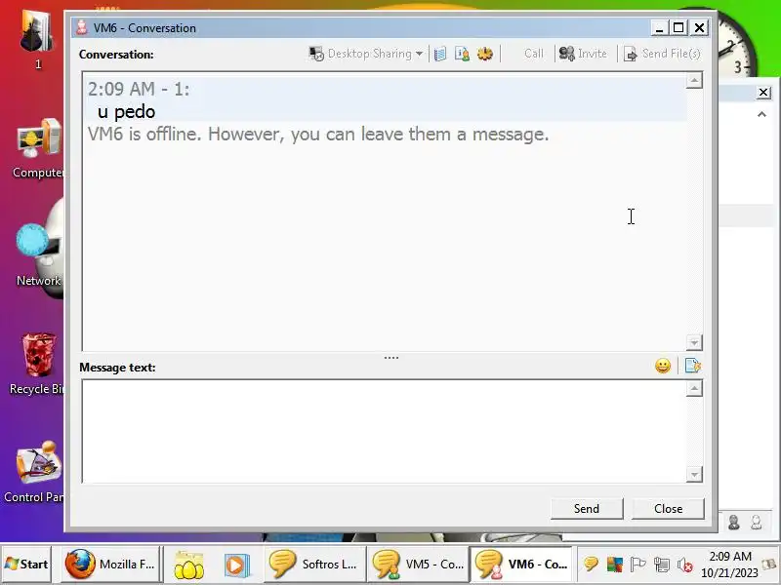
Task: Maximize the VM6 Conversation window
Action: tap(678, 28)
